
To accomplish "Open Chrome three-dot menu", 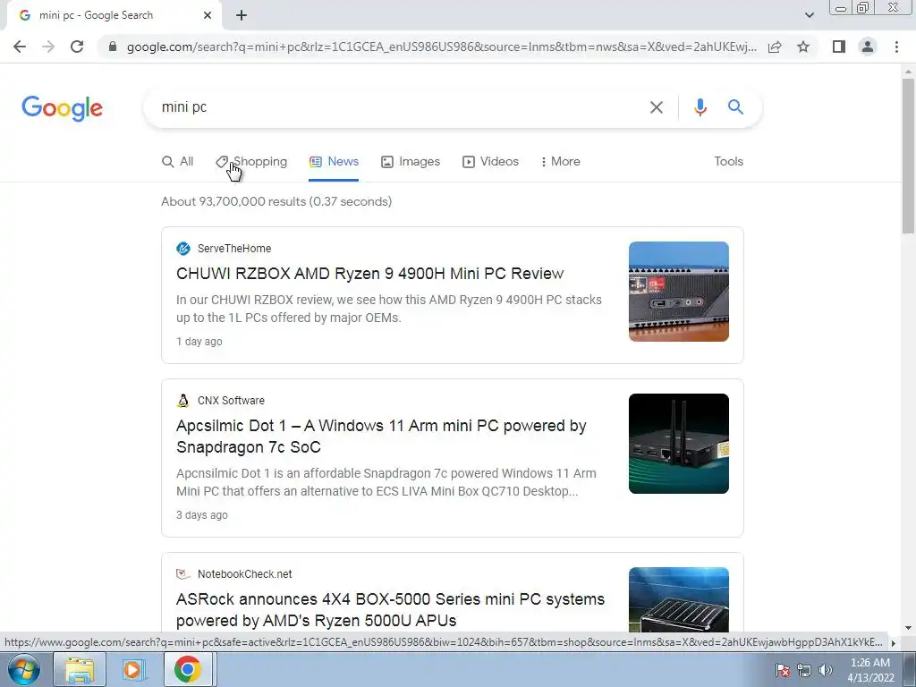I will [896, 47].
